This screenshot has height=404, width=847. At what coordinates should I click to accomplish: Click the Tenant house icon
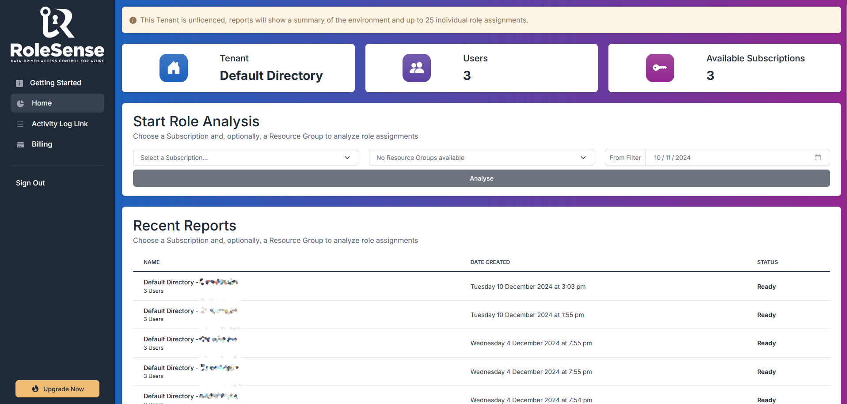(174, 68)
